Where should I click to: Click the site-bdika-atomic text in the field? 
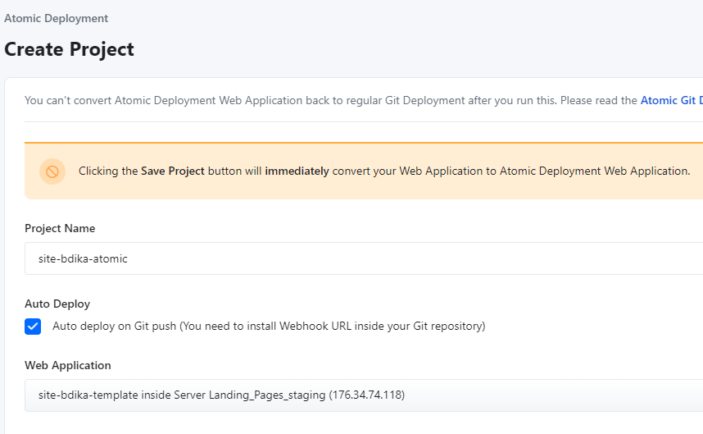pos(83,258)
